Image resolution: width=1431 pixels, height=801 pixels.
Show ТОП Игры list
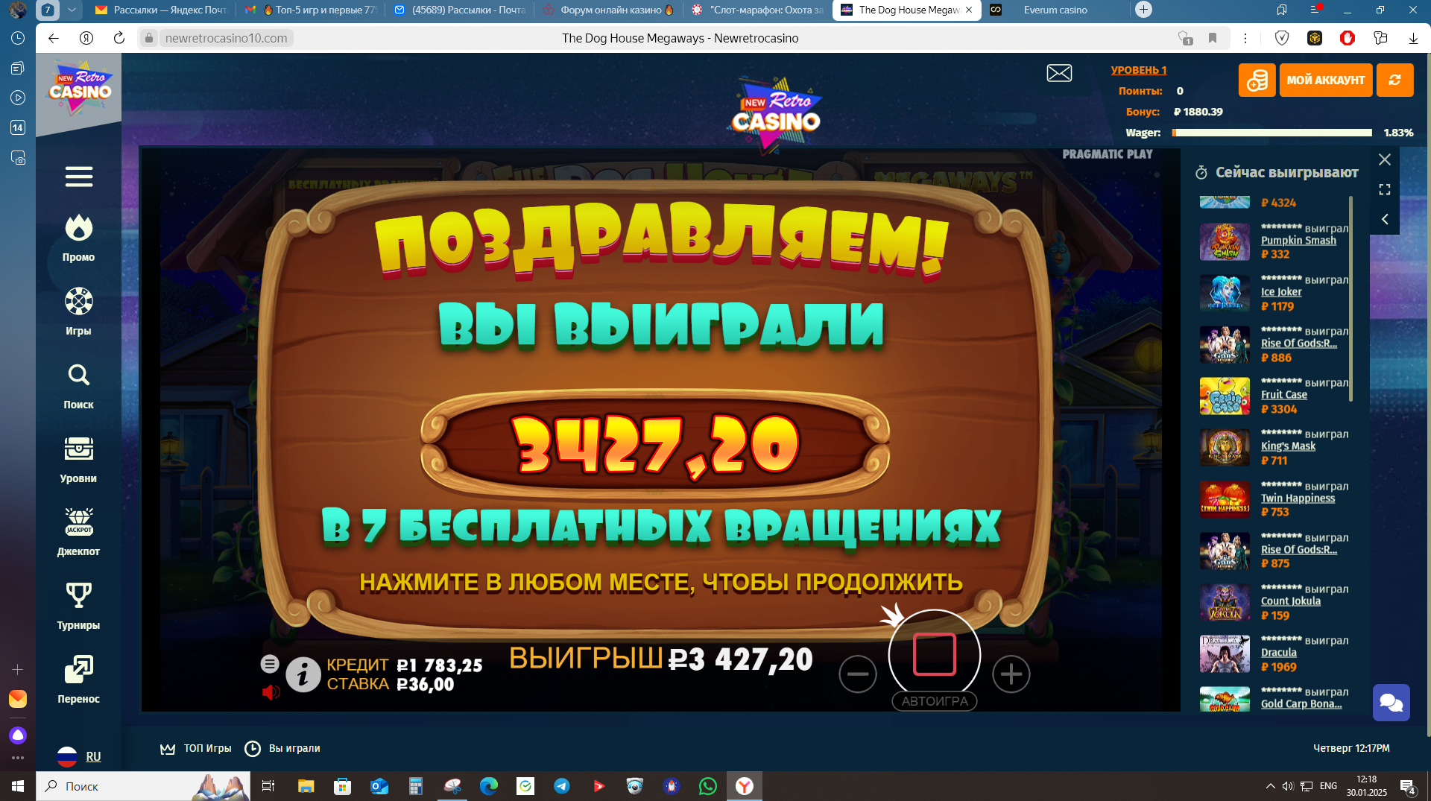coord(196,748)
